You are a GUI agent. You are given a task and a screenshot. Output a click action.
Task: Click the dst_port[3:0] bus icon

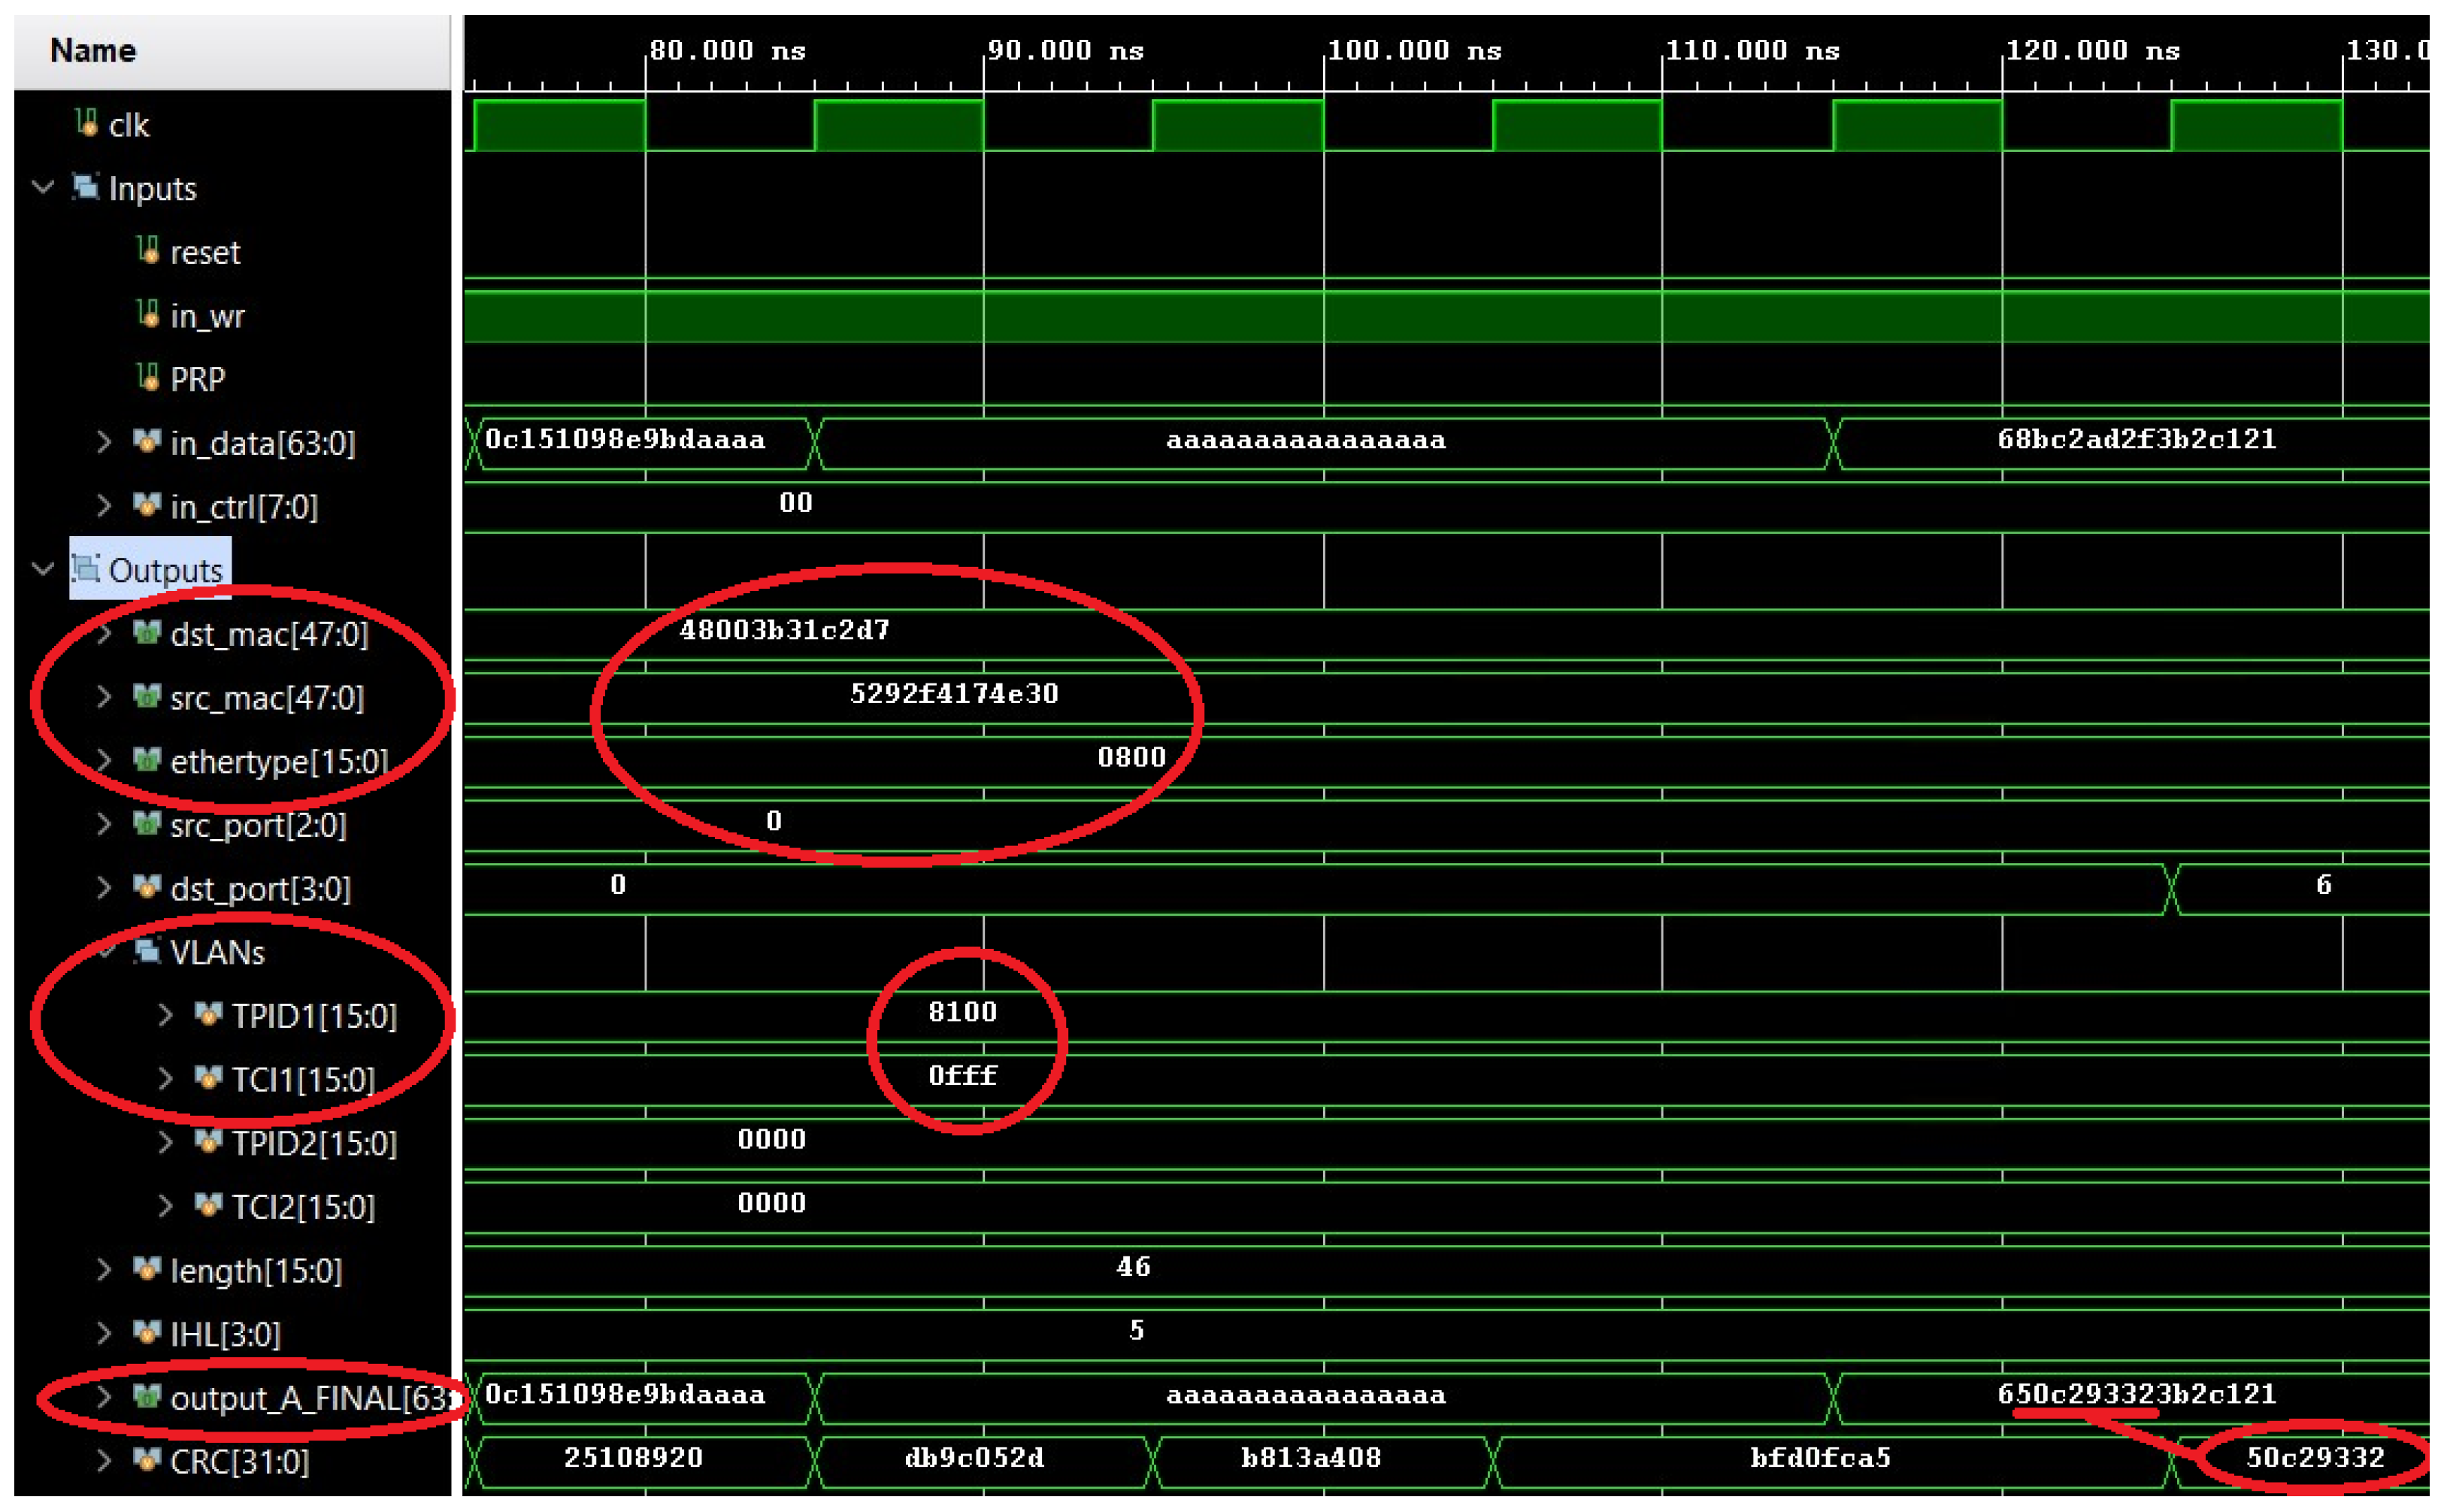pos(147,888)
